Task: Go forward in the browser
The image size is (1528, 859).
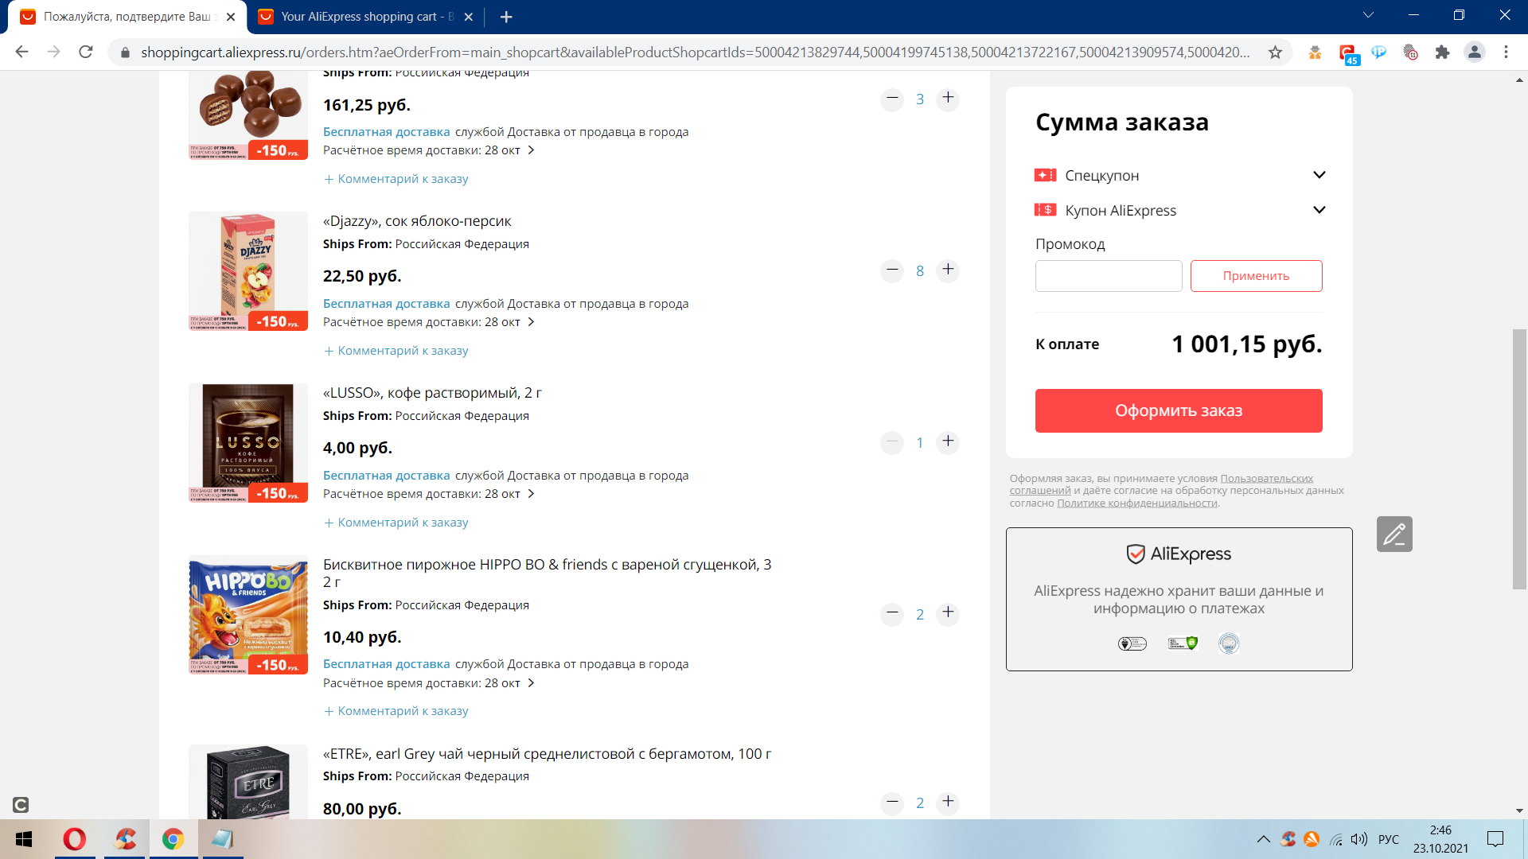Action: [53, 52]
